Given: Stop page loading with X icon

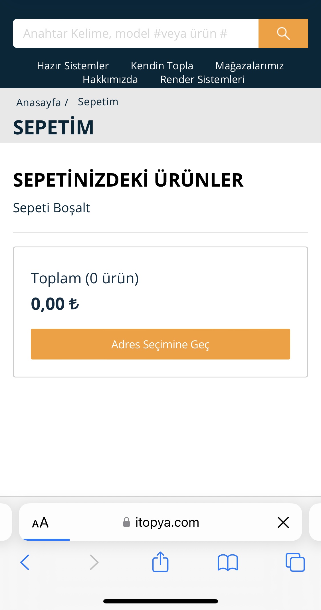Looking at the screenshot, I should pyautogui.click(x=283, y=522).
